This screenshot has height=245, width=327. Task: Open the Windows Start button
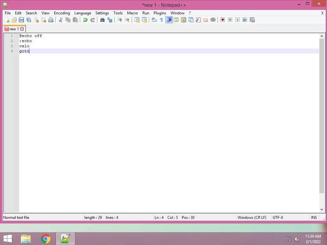(8, 239)
